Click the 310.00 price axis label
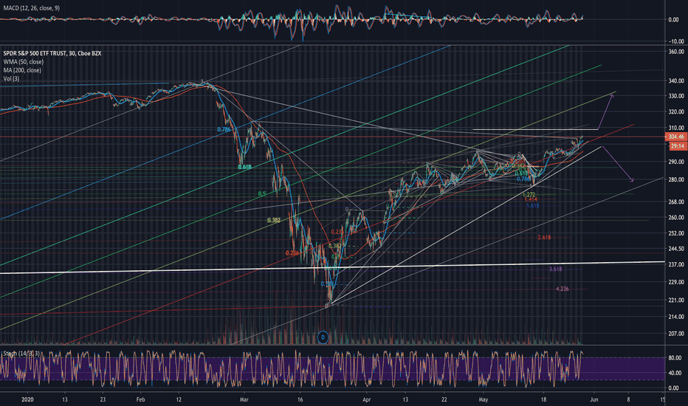The width and height of the screenshot is (688, 406). click(676, 128)
